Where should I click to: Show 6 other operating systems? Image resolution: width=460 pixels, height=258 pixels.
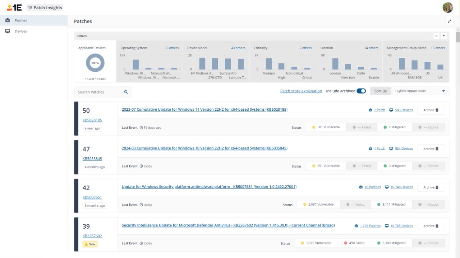point(172,48)
